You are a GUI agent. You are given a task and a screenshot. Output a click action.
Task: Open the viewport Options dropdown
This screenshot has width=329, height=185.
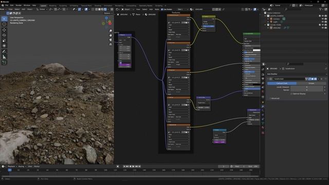click(108, 13)
